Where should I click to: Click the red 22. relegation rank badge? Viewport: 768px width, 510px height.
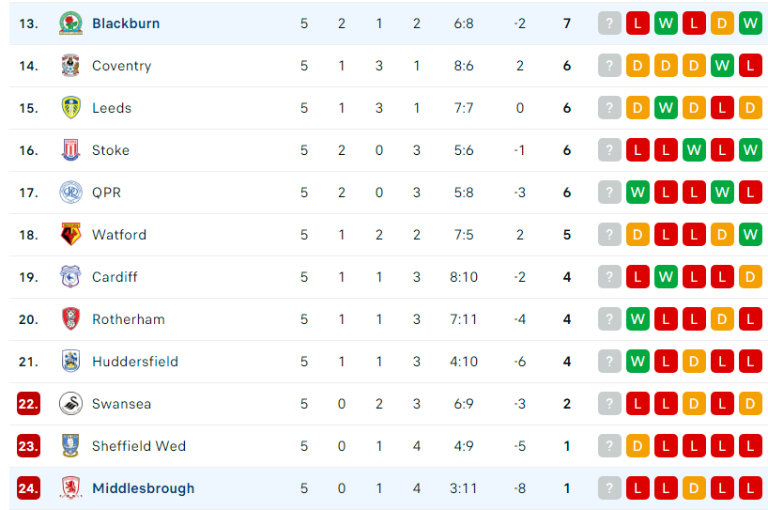point(28,404)
